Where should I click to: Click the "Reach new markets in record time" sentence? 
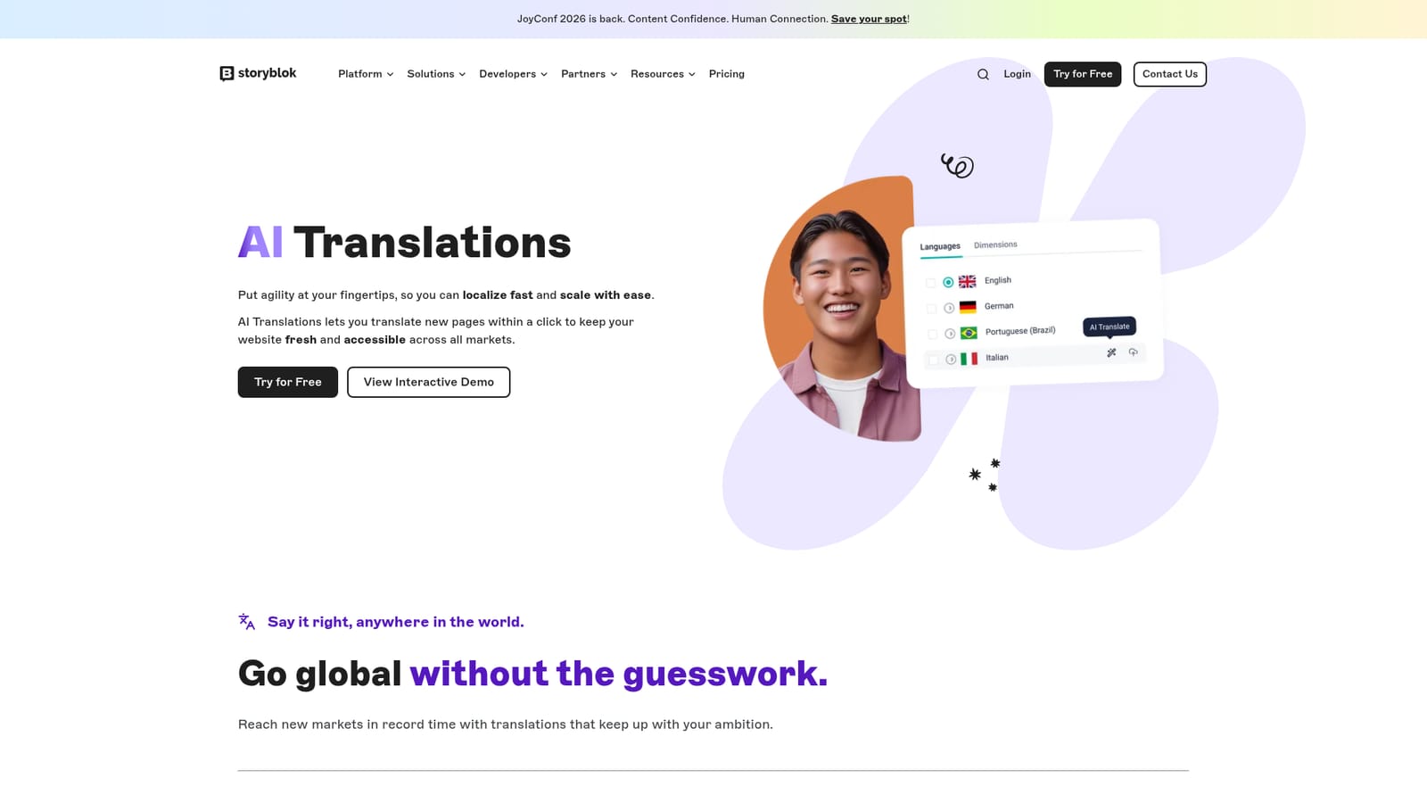(506, 724)
